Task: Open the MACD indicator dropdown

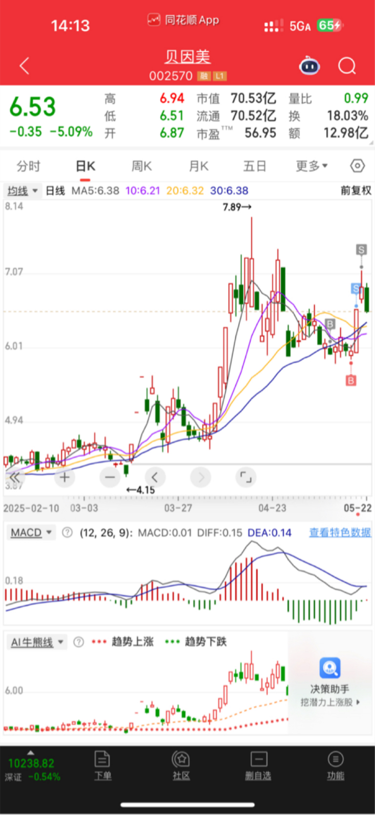Action: pos(31,532)
